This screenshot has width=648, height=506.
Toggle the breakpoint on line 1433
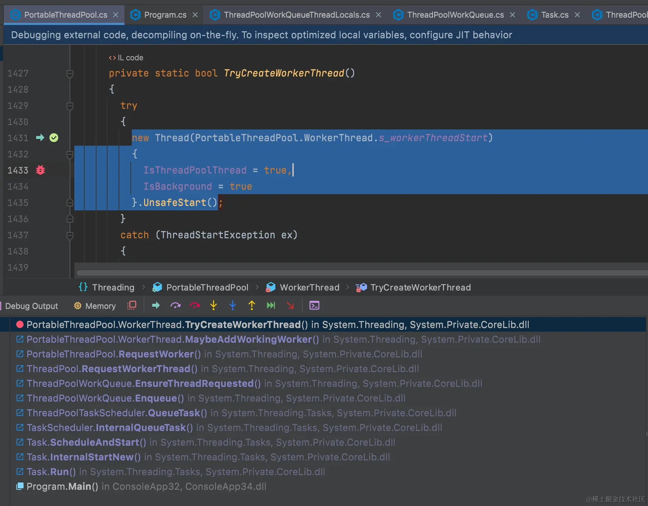pos(40,170)
